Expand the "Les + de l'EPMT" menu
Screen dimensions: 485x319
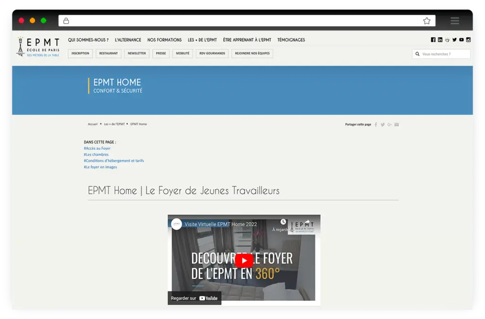(202, 40)
